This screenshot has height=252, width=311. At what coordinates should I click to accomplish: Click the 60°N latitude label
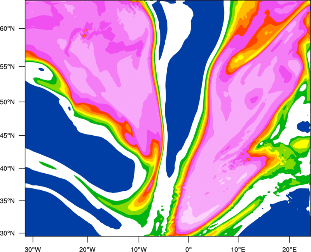7,28
